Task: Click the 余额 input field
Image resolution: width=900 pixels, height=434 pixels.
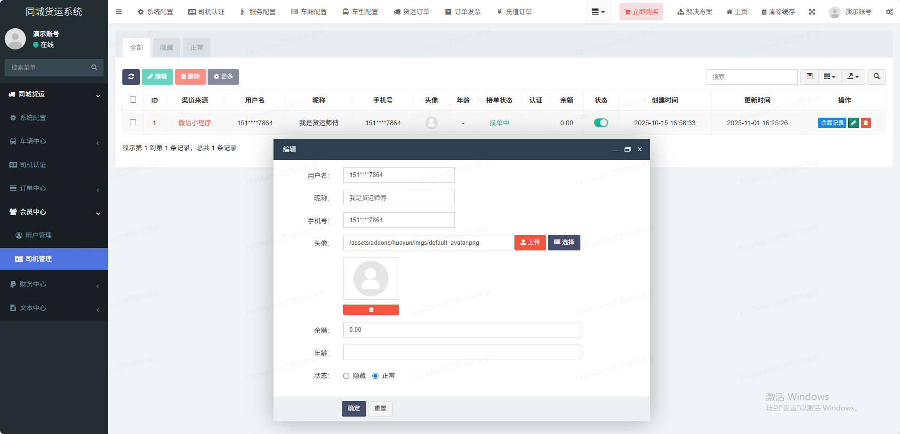Action: pyautogui.click(x=461, y=330)
